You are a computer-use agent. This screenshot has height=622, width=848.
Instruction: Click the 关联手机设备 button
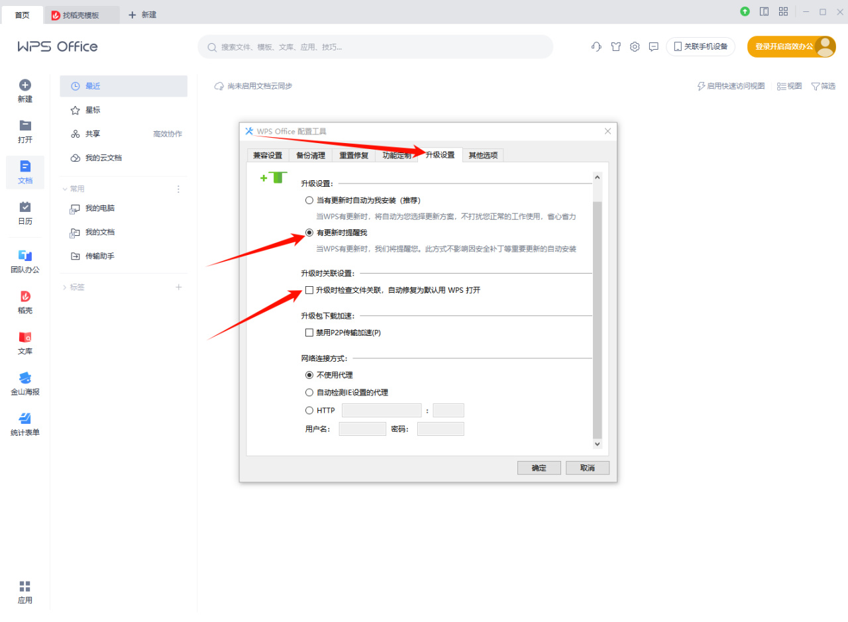coord(700,46)
